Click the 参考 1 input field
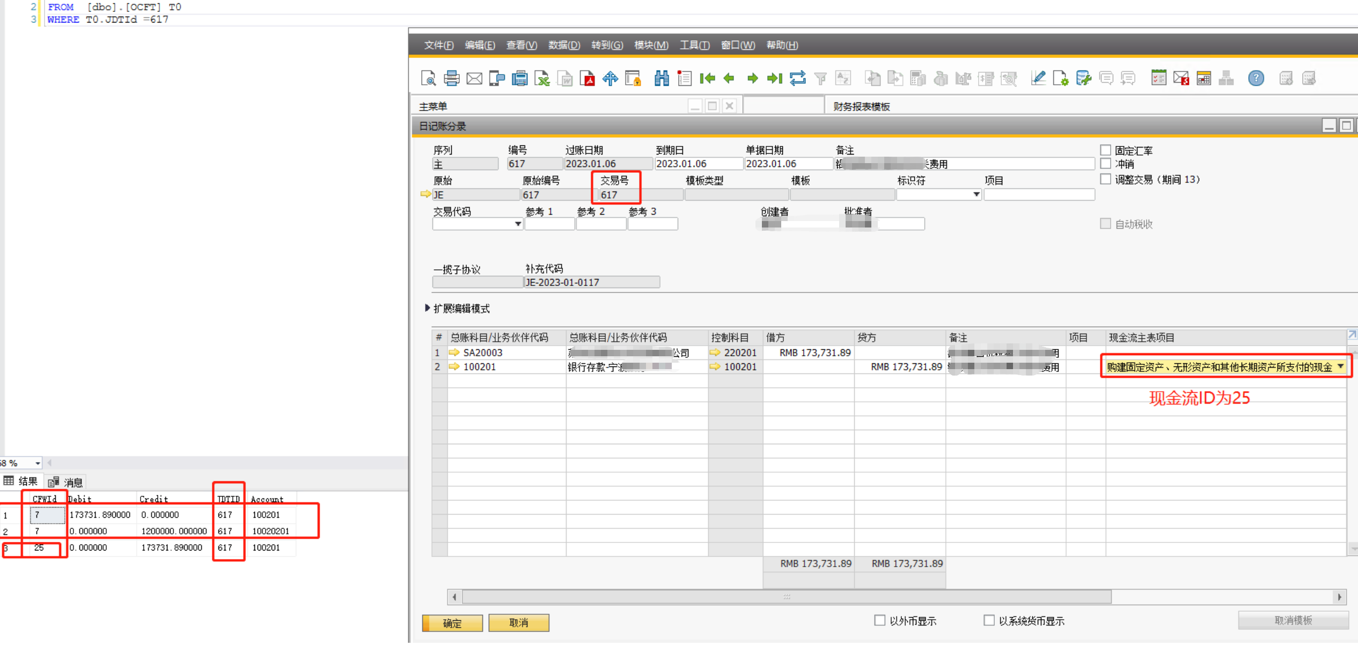 549,225
